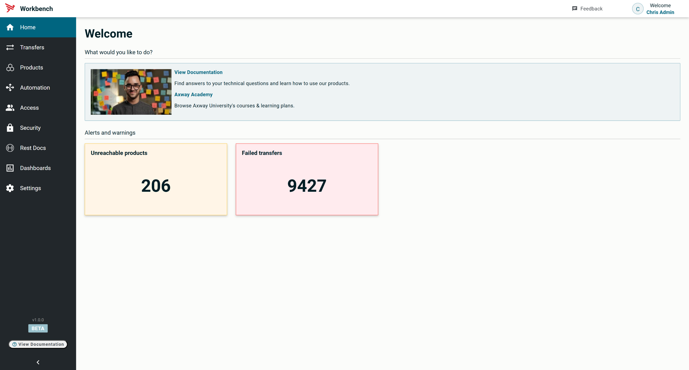The width and height of the screenshot is (689, 370).
Task: Click the Home house icon
Action: point(10,27)
